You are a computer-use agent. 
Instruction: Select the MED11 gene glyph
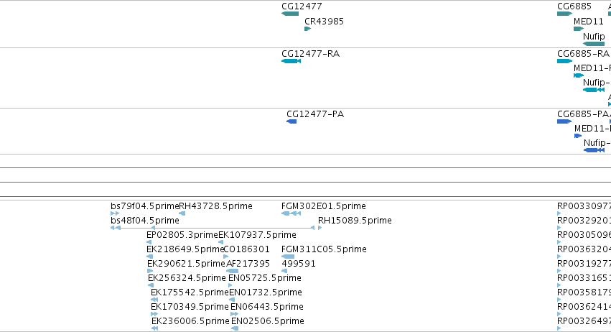pyautogui.click(x=579, y=29)
